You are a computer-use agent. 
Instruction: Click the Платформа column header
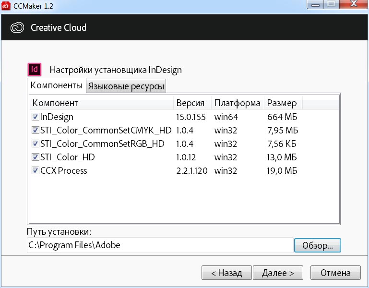[x=238, y=103]
